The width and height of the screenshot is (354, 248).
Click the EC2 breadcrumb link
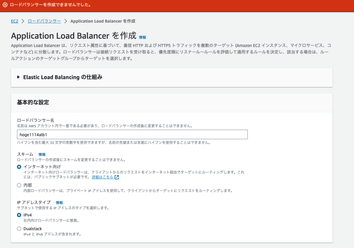[x=14, y=21]
